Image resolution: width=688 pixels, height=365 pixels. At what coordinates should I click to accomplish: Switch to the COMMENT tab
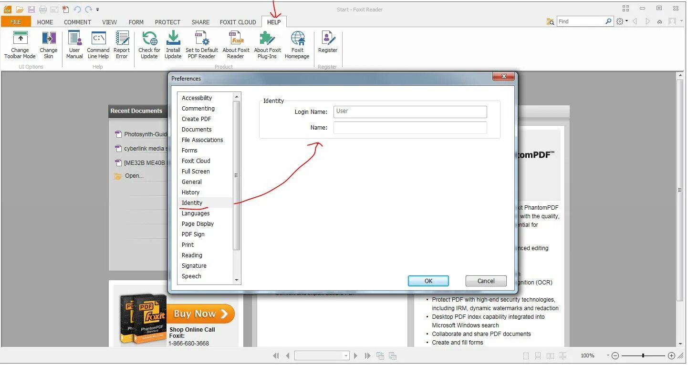[77, 22]
